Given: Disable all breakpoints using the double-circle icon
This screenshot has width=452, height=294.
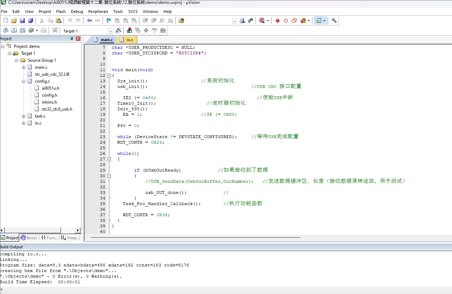Looking at the screenshot, I should [294, 21].
